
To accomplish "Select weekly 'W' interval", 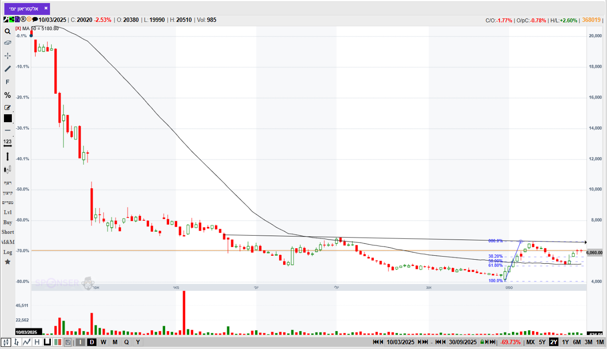I will point(103,342).
